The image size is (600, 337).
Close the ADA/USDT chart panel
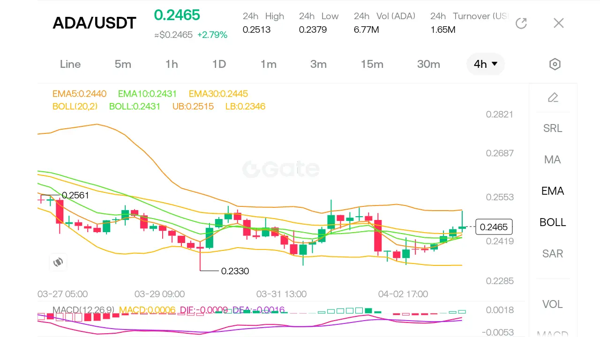(x=559, y=23)
